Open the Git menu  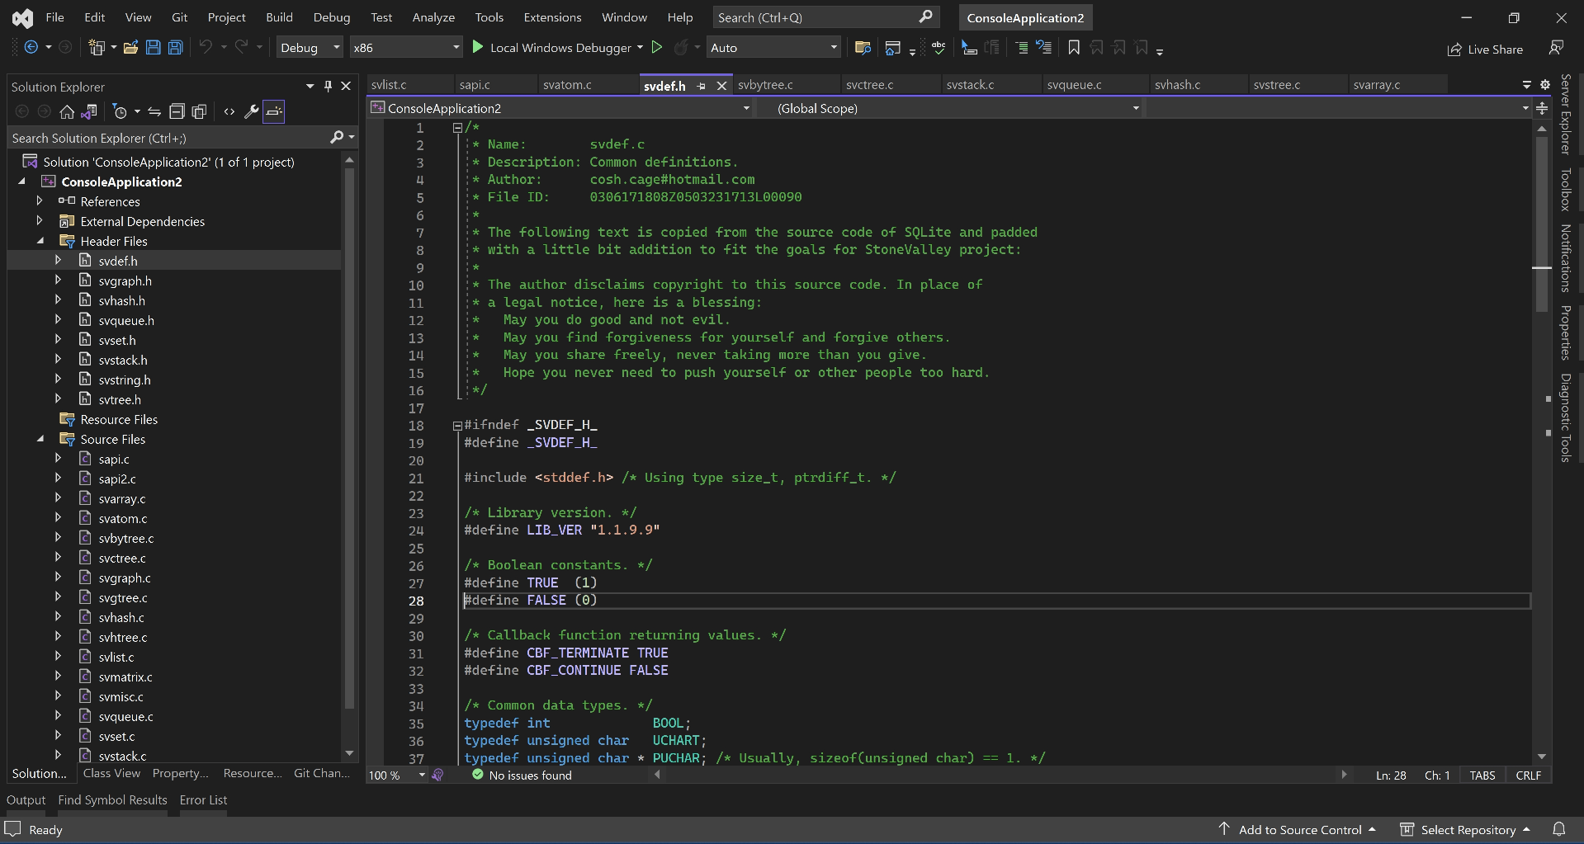tap(179, 17)
